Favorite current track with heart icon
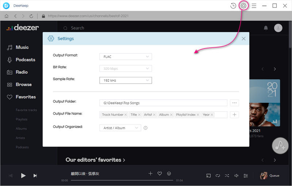 (x=160, y=174)
